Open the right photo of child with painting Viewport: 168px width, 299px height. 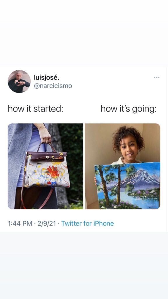click(123, 166)
